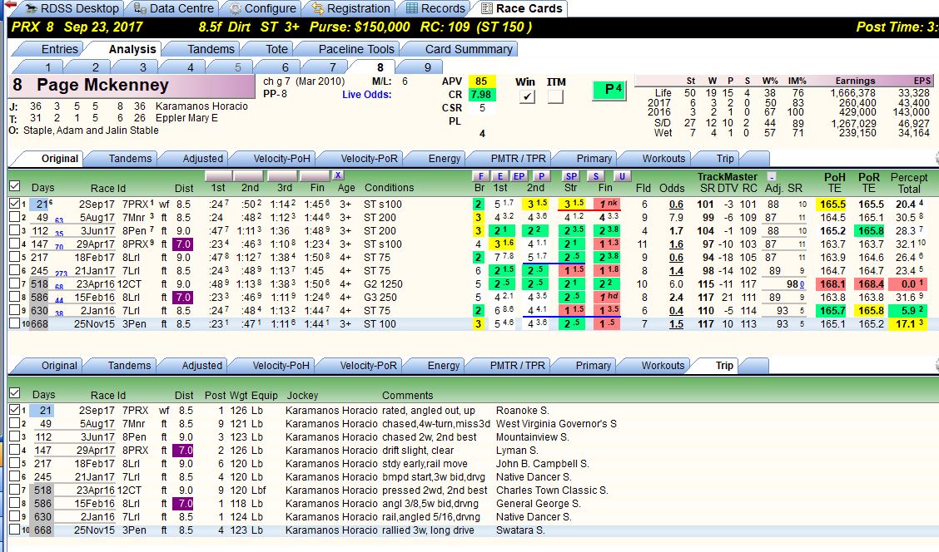
Task: Open the Card Summmary tab
Action: 469,49
